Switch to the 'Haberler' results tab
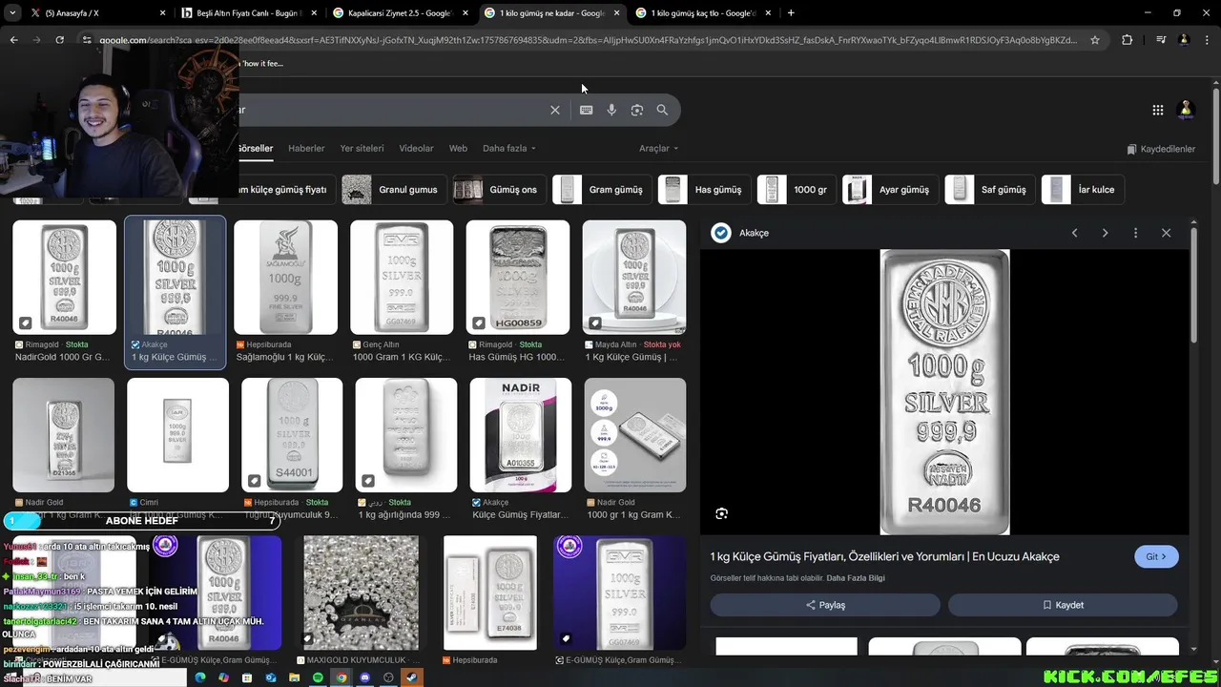Image resolution: width=1221 pixels, height=687 pixels. coord(306,149)
